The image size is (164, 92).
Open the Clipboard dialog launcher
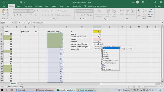coord(11,19)
